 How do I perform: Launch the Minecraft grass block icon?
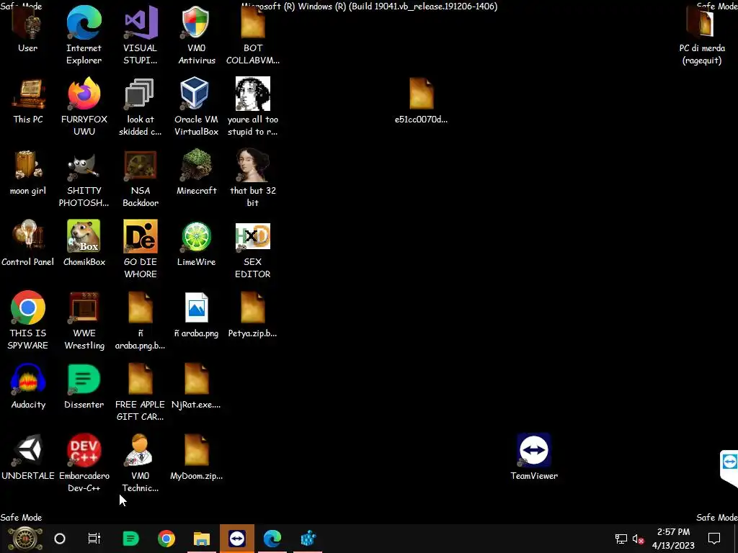point(196,165)
